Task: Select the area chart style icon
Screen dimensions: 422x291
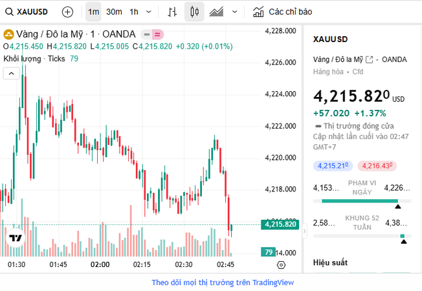Action: click(x=217, y=12)
